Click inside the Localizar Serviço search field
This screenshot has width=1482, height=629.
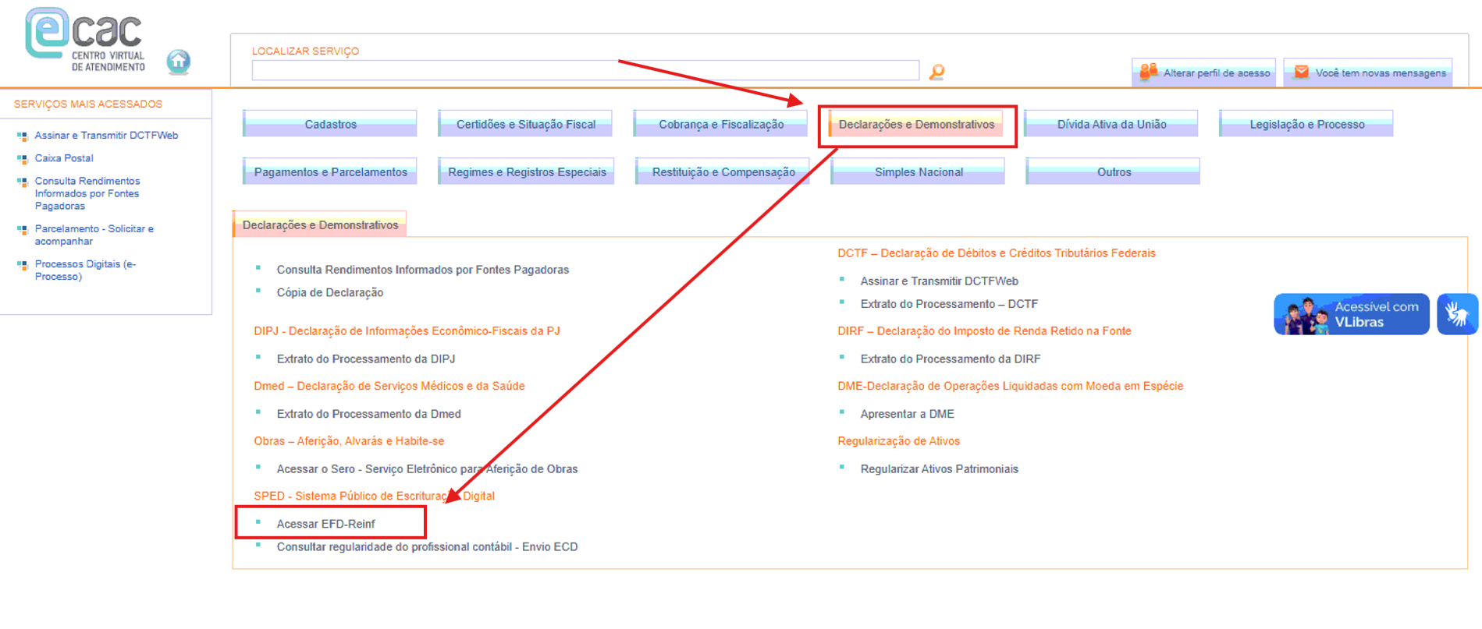585,70
